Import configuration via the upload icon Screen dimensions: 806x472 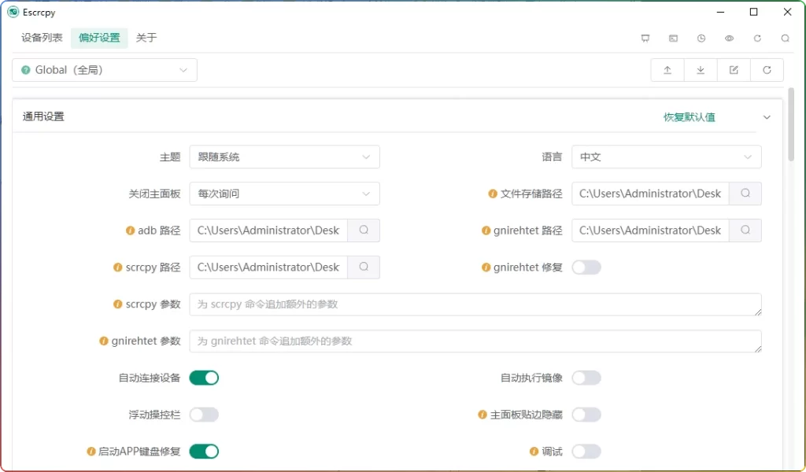pos(667,70)
